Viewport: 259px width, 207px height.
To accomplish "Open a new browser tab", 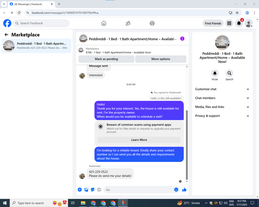I will pos(59,4).
